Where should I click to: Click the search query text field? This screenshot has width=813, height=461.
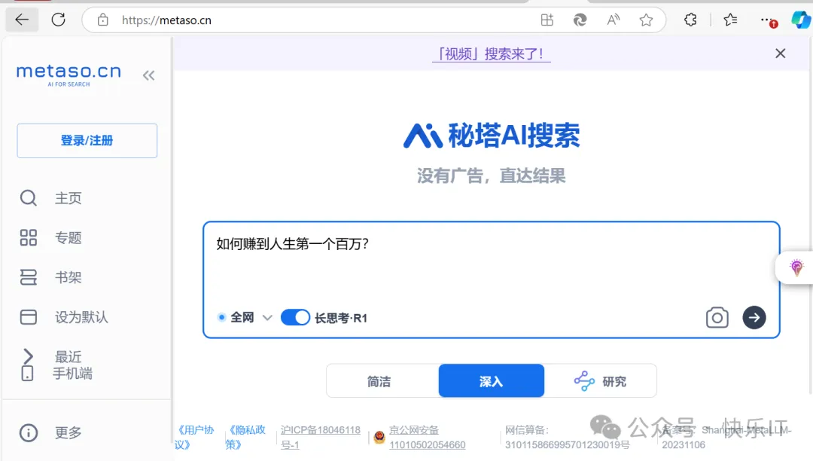coord(489,264)
